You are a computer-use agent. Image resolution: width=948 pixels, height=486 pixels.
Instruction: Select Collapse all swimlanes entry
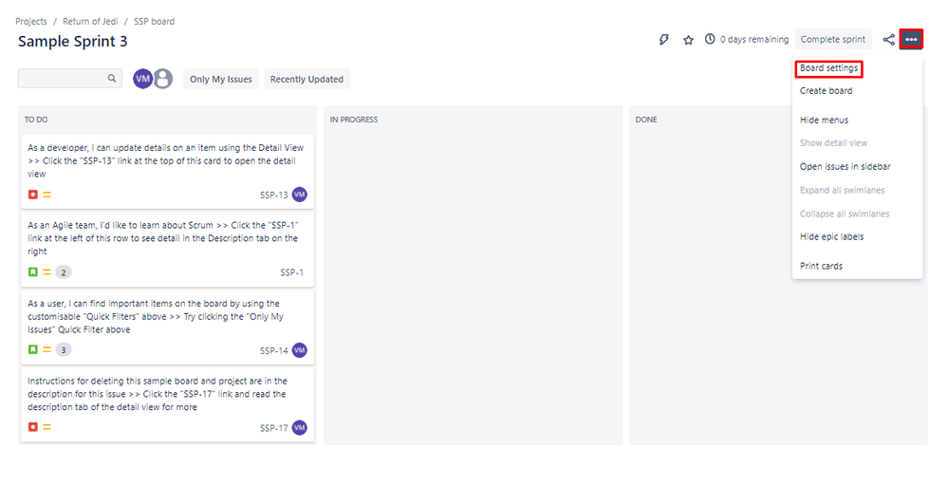pyautogui.click(x=845, y=214)
